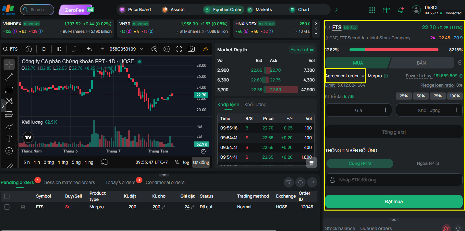Open the notifications bell
This screenshot has height=231, width=465.
[401, 10]
